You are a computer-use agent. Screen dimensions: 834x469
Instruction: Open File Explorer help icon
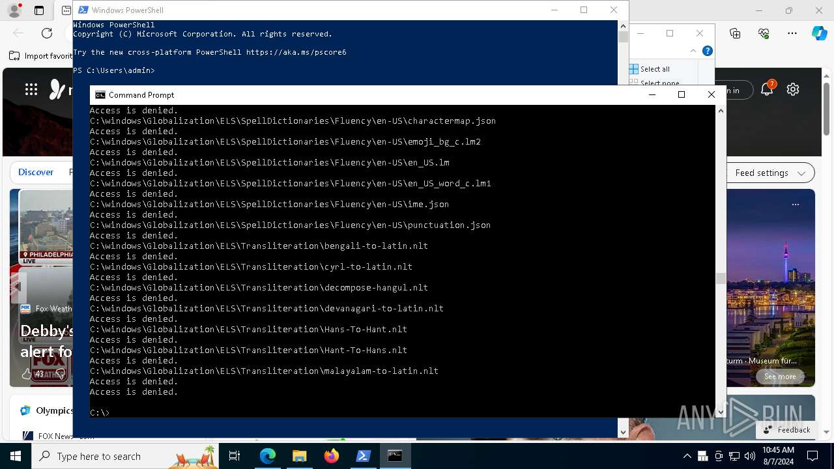pyautogui.click(x=708, y=51)
